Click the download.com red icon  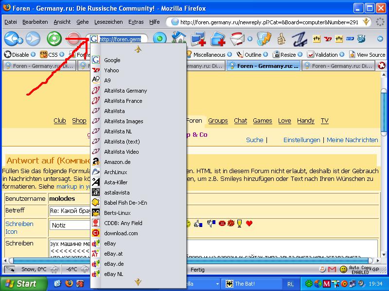[96, 233]
